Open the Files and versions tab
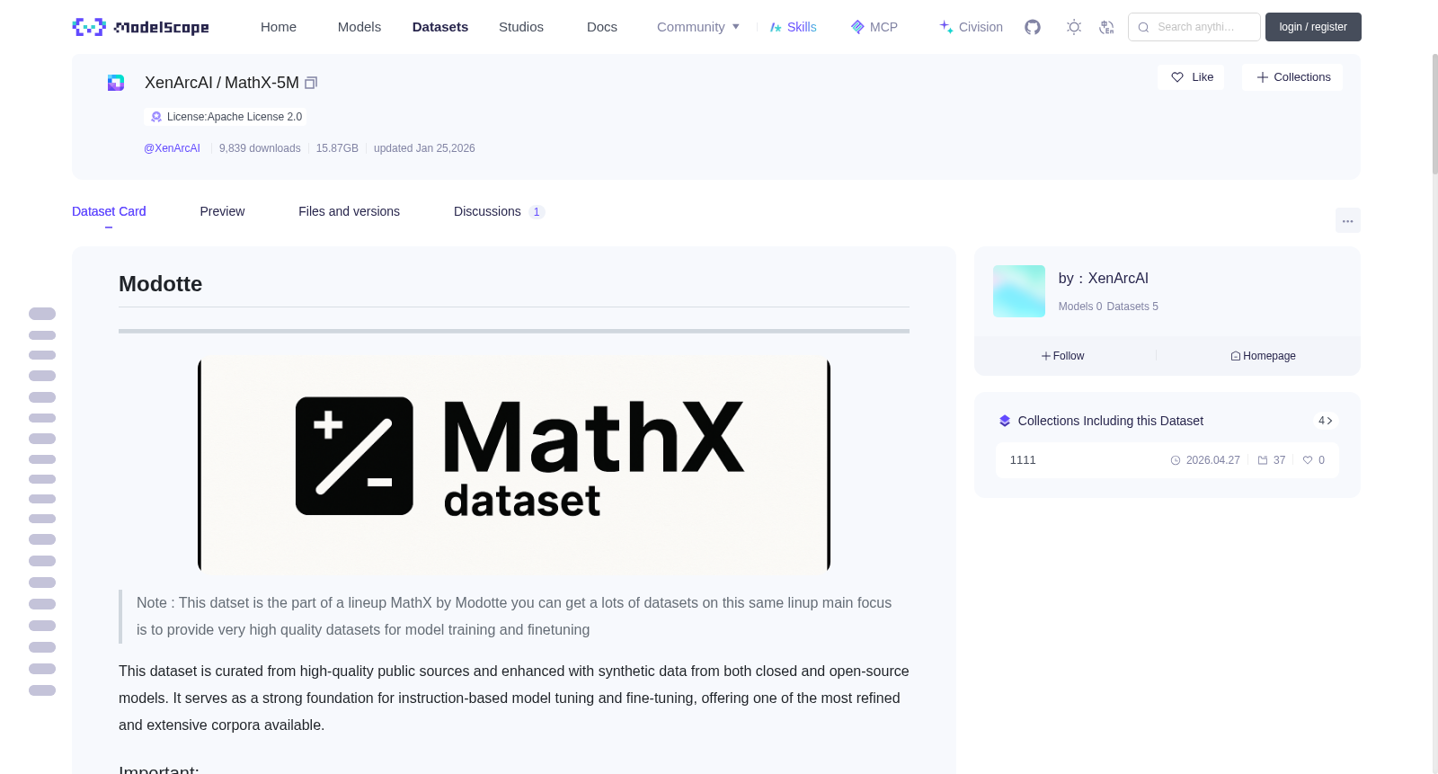Image resolution: width=1438 pixels, height=774 pixels. [349, 211]
